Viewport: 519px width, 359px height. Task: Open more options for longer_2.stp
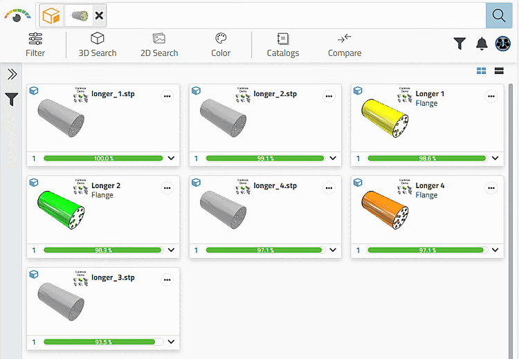[x=329, y=97]
